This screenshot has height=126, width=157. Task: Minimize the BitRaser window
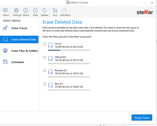[x=137, y=3]
